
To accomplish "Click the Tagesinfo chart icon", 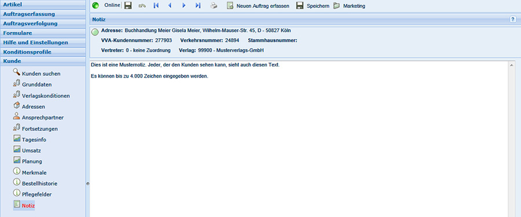I will [17, 138].
